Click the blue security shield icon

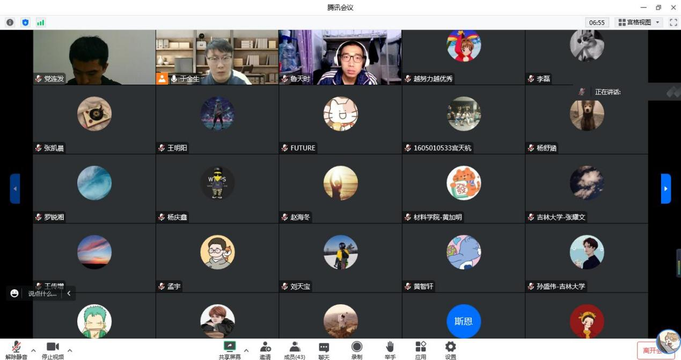[25, 22]
